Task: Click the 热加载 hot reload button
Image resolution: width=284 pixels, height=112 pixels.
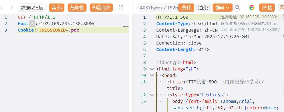Action: [x=77, y=8]
